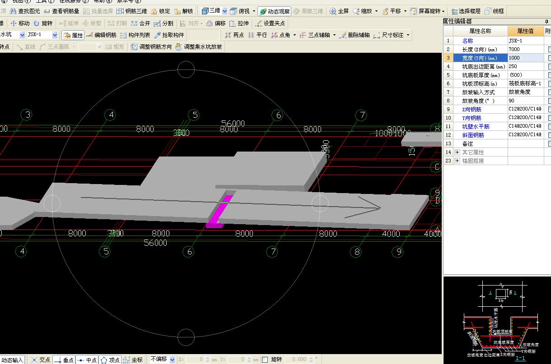Screen dimensions: 551x364
Task: Toggle the 属性 properties panel button
Action: pos(73,35)
